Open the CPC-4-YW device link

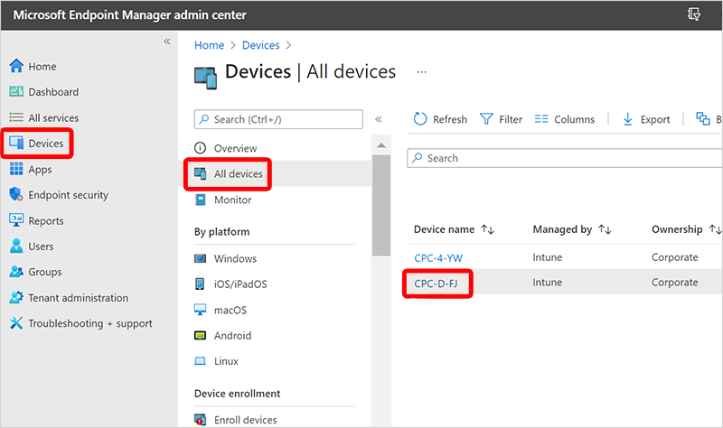[438, 258]
